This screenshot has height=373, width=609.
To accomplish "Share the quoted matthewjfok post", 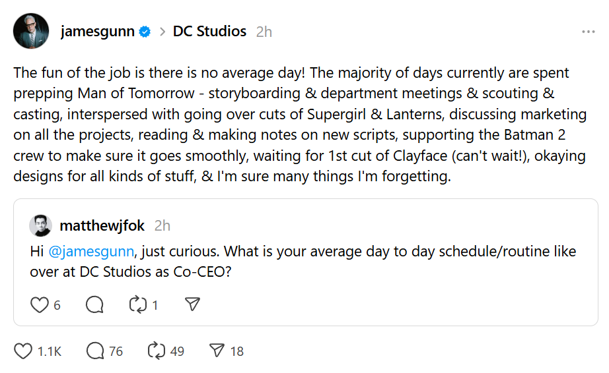I will point(192,304).
